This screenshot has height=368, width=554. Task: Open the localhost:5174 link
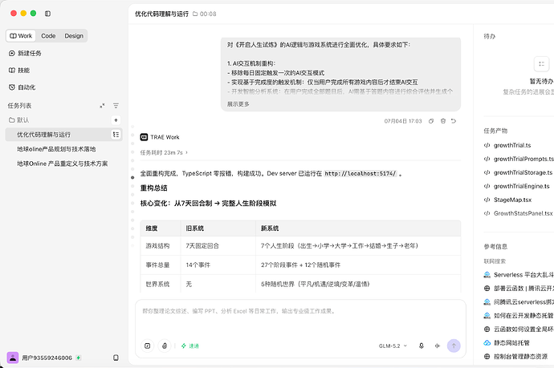[361, 174]
